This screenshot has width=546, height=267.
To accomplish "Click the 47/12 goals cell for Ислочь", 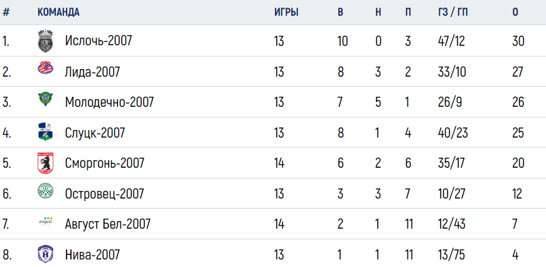I will point(452,41).
